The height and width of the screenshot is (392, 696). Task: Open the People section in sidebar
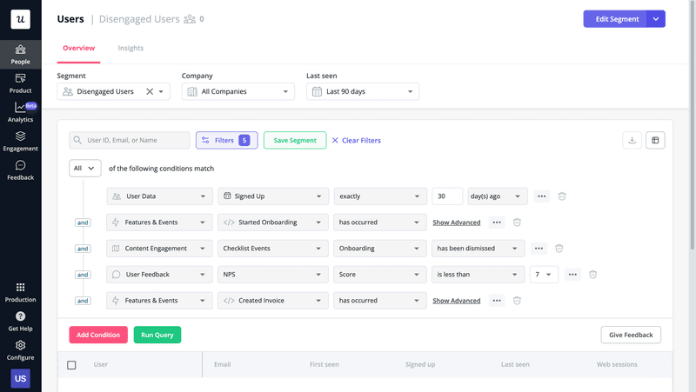click(20, 55)
